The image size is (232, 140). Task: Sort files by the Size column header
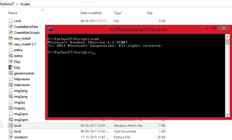(150, 13)
